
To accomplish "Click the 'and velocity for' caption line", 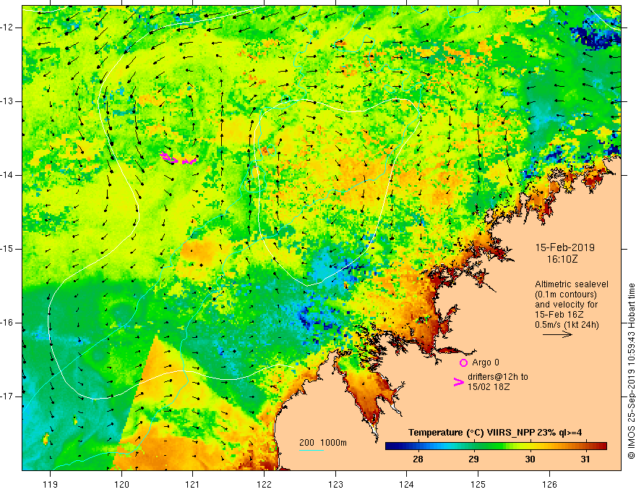I will tap(566, 305).
